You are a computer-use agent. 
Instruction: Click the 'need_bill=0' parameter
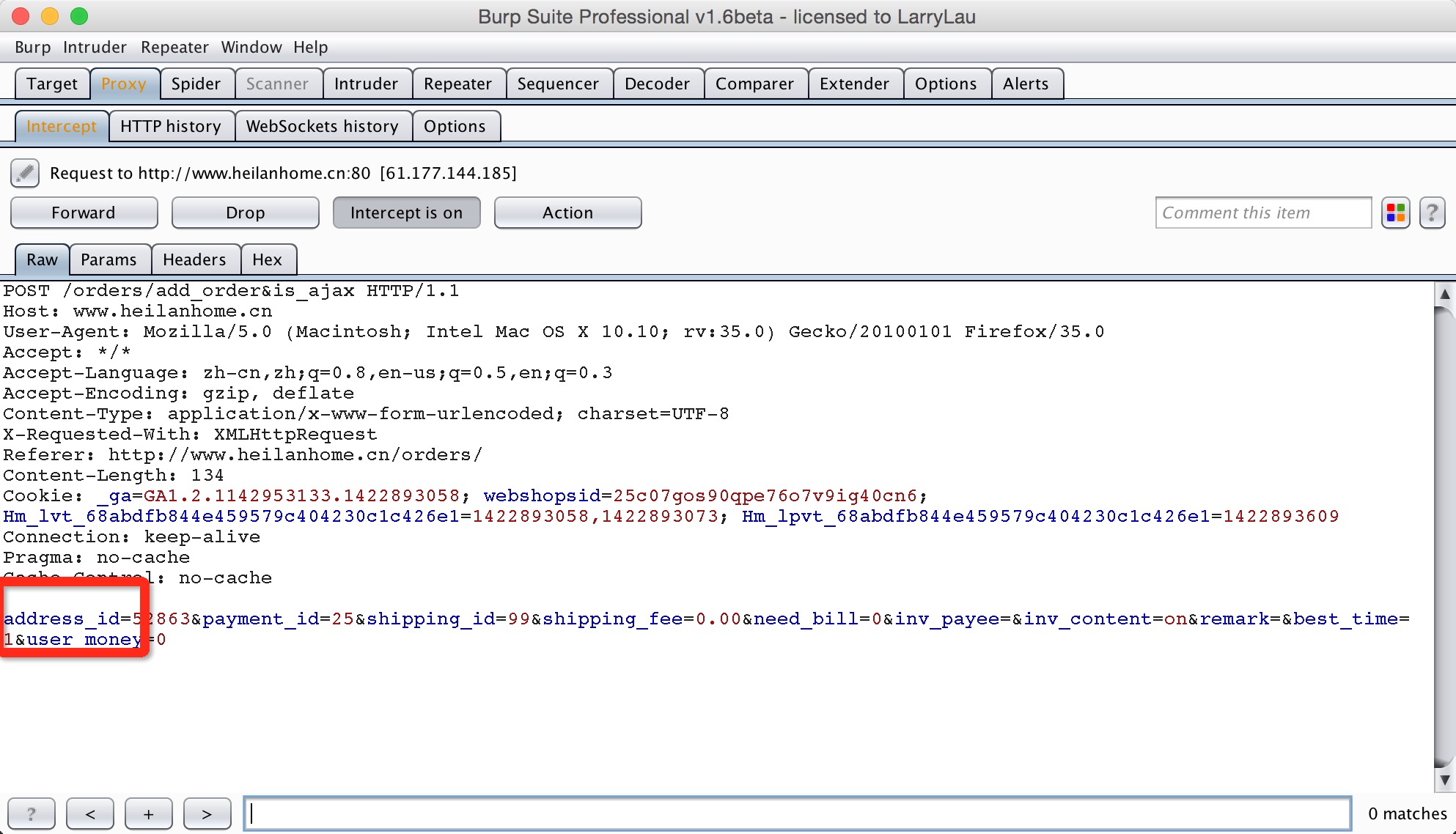click(818, 619)
